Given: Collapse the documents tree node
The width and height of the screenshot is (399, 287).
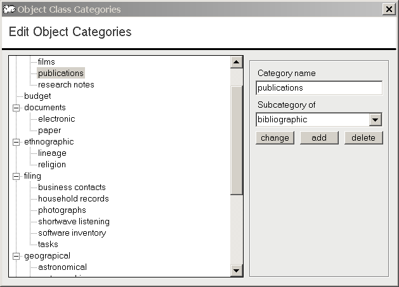Looking at the screenshot, I should pos(16,108).
